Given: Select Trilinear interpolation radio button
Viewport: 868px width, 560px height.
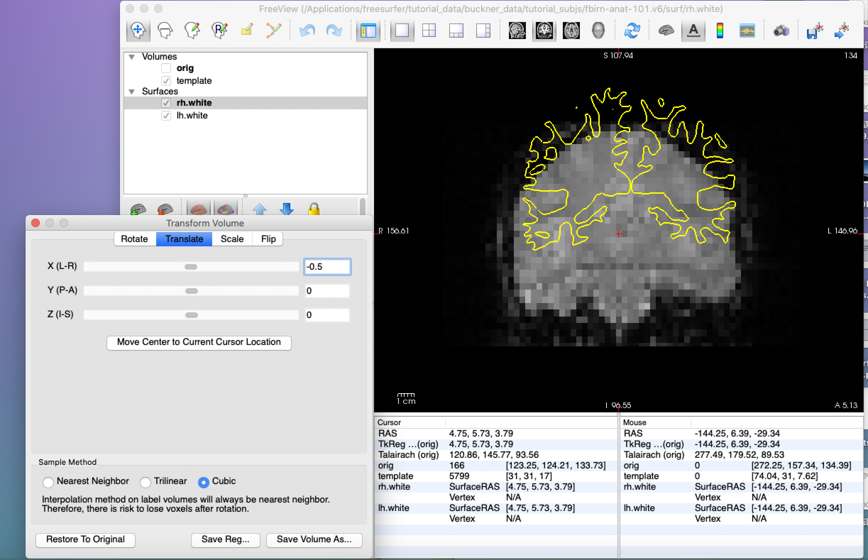Looking at the screenshot, I should pos(145,482).
